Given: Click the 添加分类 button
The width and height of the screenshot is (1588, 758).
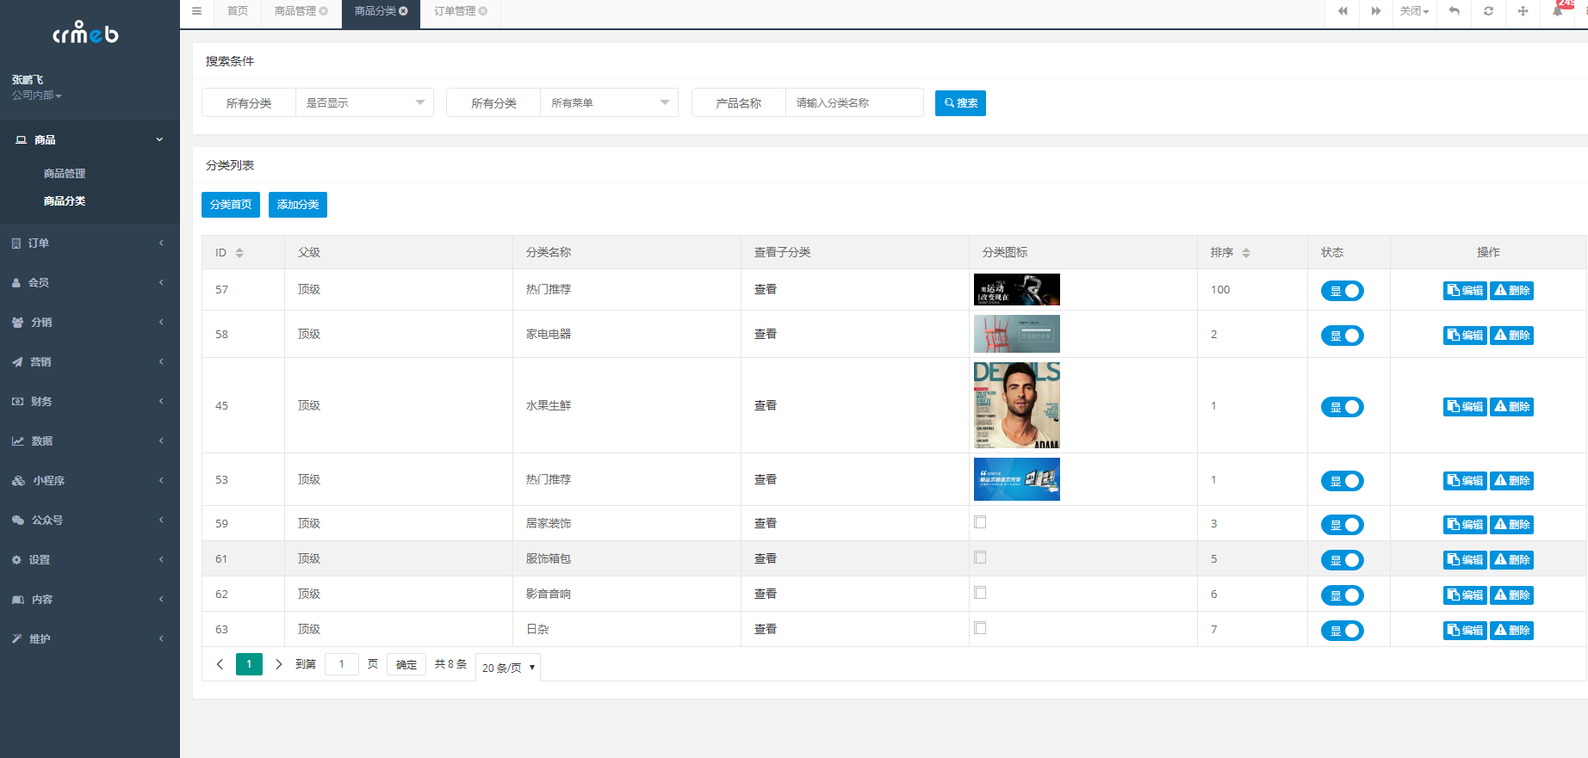Looking at the screenshot, I should [298, 205].
